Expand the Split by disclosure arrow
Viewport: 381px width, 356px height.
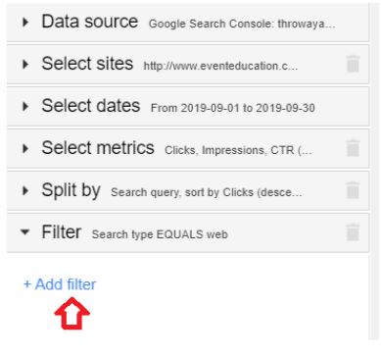click(x=25, y=190)
